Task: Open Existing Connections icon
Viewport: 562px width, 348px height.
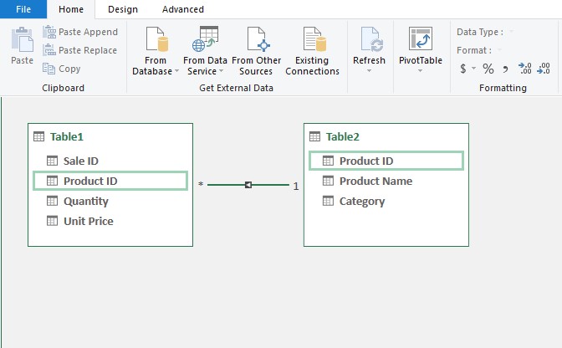Action: click(314, 39)
